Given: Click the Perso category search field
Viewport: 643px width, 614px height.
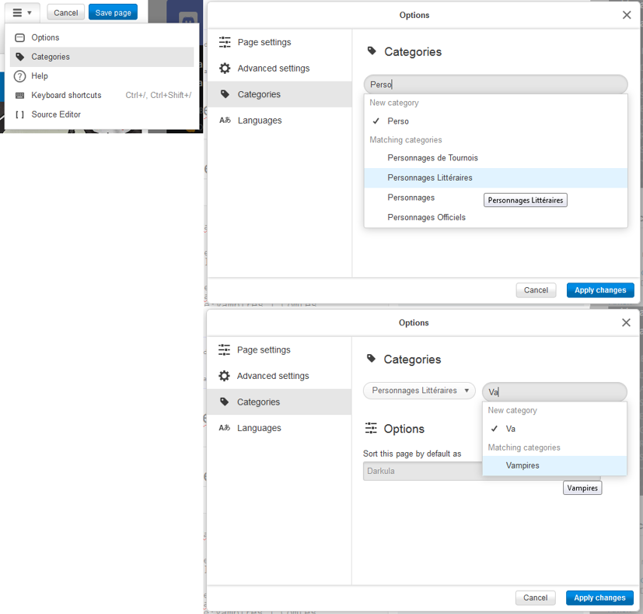Looking at the screenshot, I should [495, 85].
